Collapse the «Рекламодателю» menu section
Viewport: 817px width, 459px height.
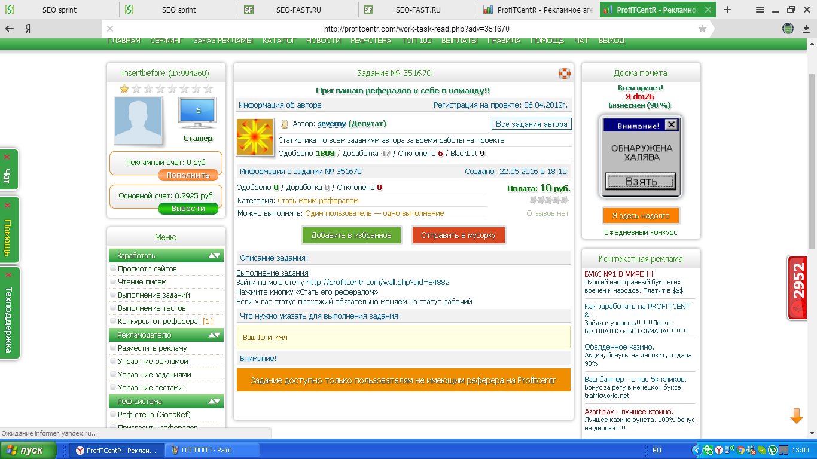[x=214, y=335]
